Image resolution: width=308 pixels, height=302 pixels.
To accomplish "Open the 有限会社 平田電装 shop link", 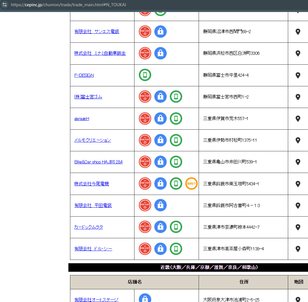I will coord(93,205).
